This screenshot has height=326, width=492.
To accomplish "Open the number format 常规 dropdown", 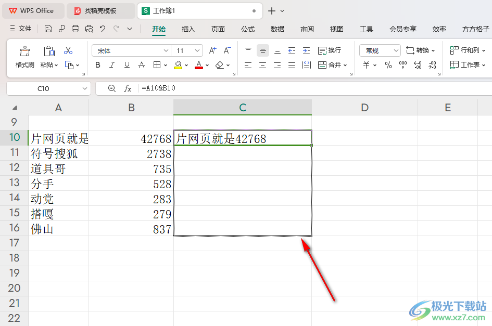I will pyautogui.click(x=396, y=50).
